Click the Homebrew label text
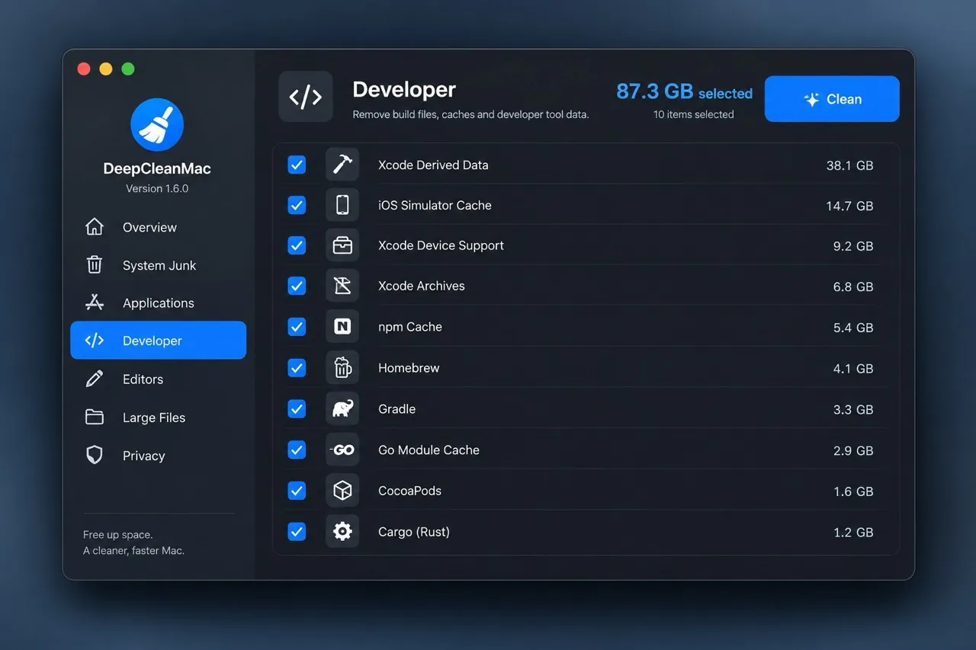The height and width of the screenshot is (650, 976). point(409,368)
